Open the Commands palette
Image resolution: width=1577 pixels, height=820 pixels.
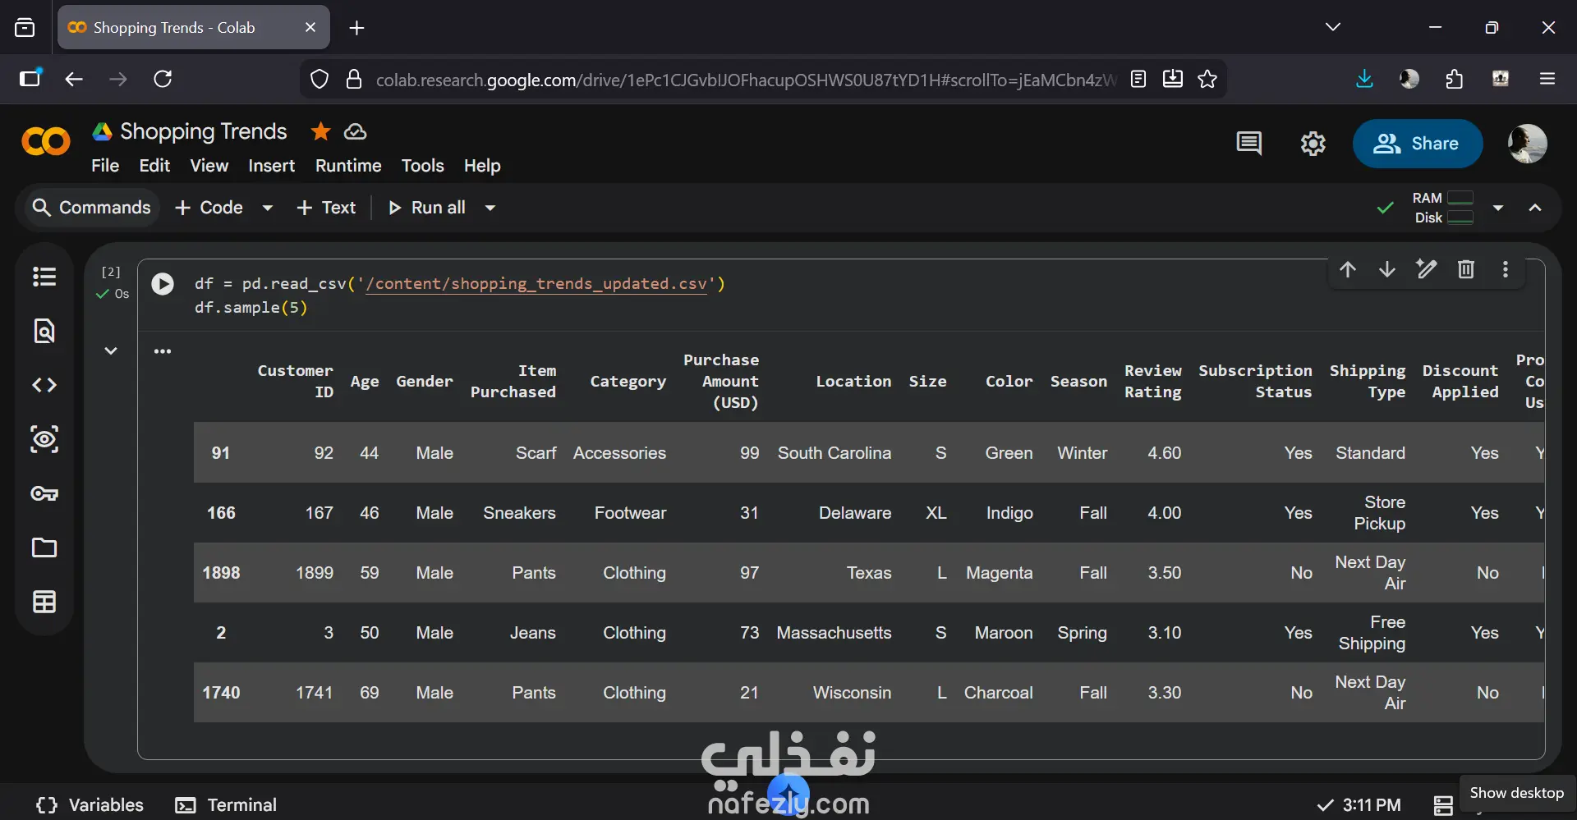click(x=91, y=208)
